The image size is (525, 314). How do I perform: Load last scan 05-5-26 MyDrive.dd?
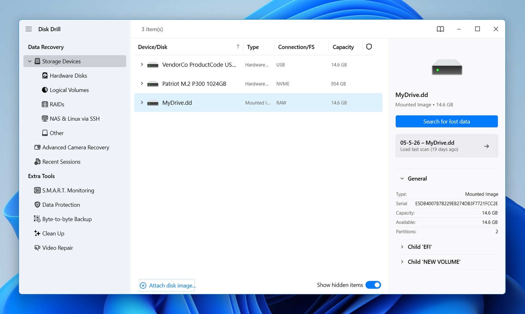tap(447, 146)
